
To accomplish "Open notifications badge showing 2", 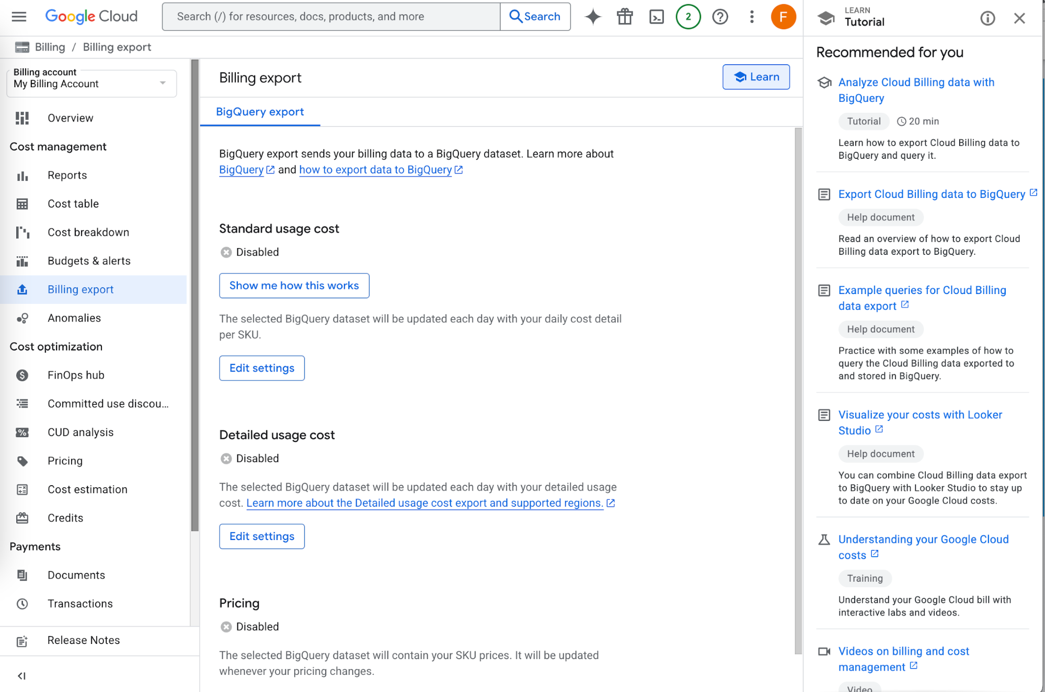I will [688, 17].
